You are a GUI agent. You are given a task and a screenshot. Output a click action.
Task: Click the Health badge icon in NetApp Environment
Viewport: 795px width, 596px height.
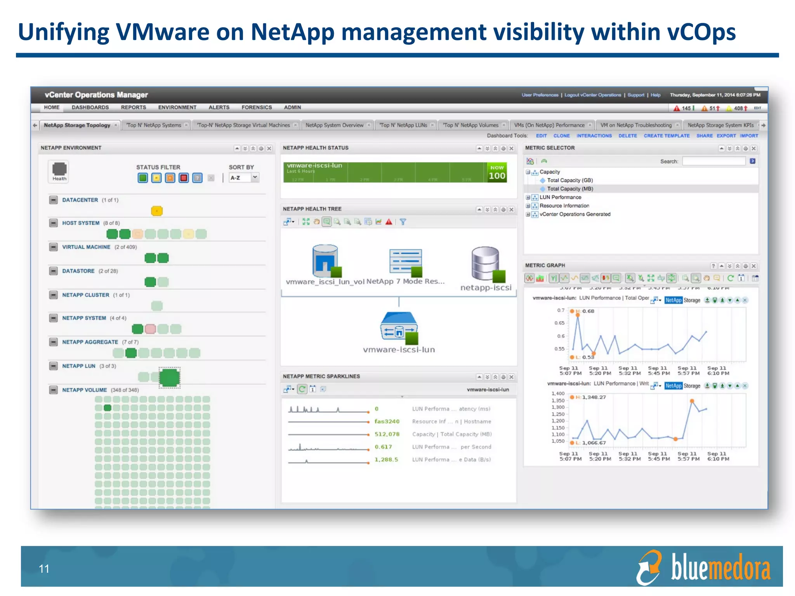(x=59, y=171)
